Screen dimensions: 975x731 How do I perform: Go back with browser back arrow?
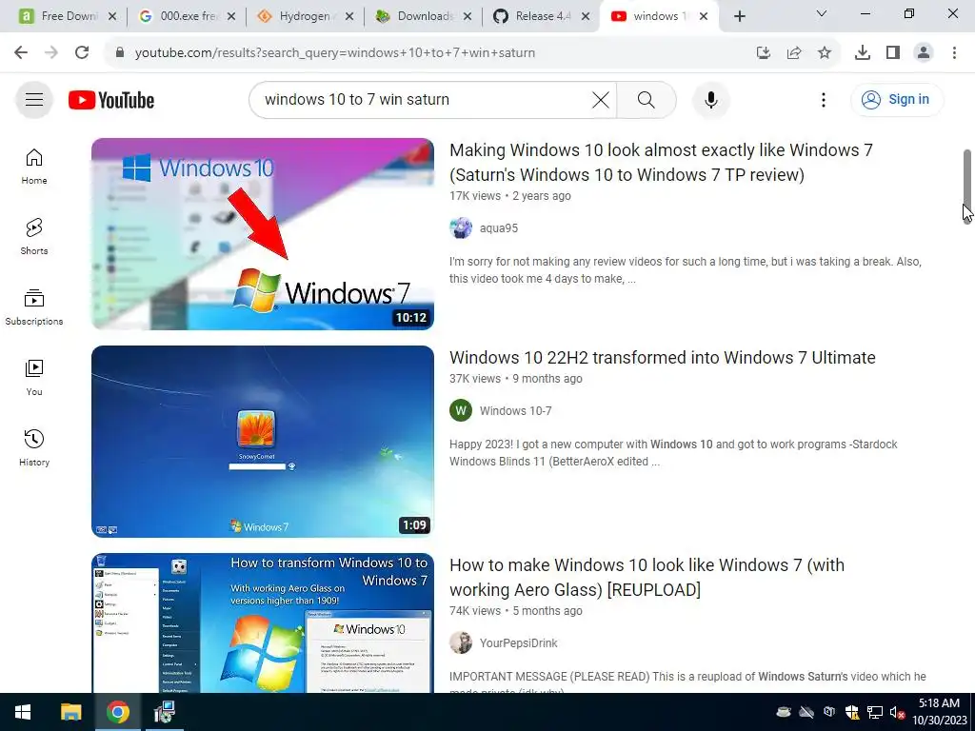21,53
